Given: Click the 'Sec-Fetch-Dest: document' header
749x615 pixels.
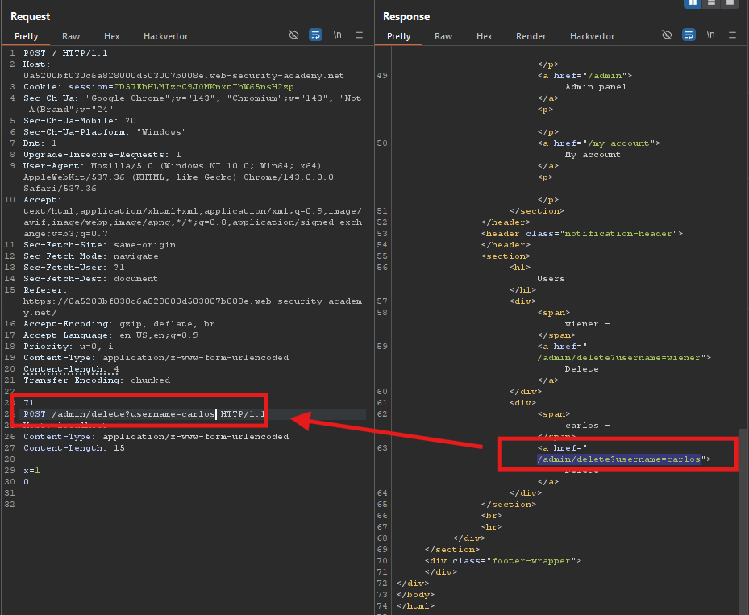Looking at the screenshot, I should pos(91,279).
